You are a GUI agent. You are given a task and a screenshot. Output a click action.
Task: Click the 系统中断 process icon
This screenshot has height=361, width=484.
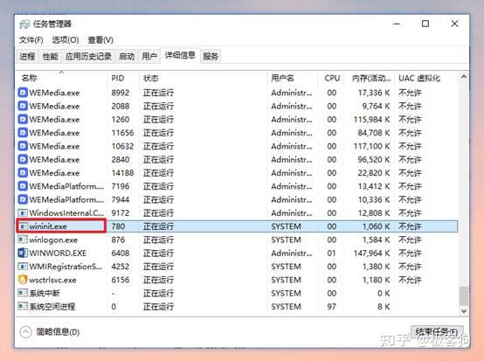click(x=23, y=293)
